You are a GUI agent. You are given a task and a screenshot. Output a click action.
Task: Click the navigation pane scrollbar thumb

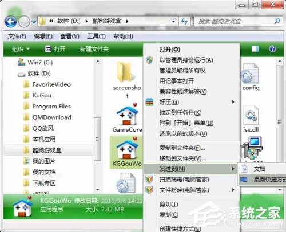(97, 139)
